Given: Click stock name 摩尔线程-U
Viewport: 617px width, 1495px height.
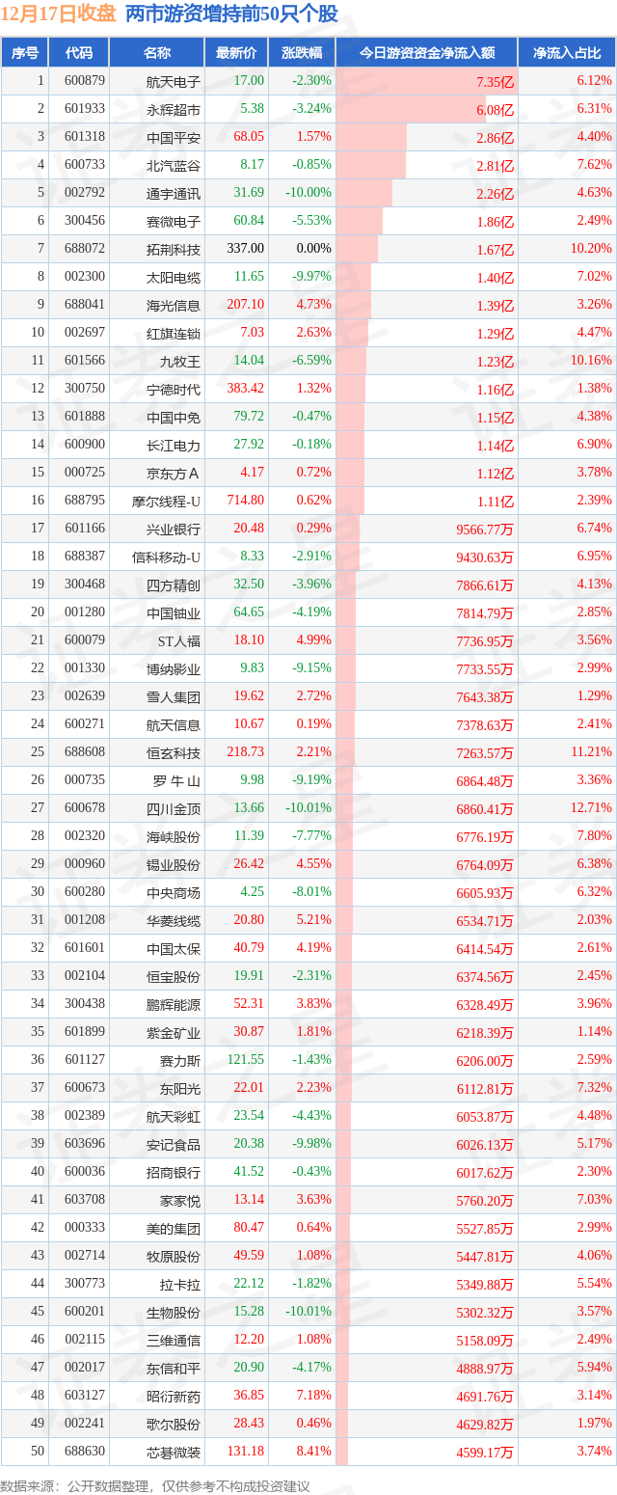Looking at the screenshot, I should (167, 501).
